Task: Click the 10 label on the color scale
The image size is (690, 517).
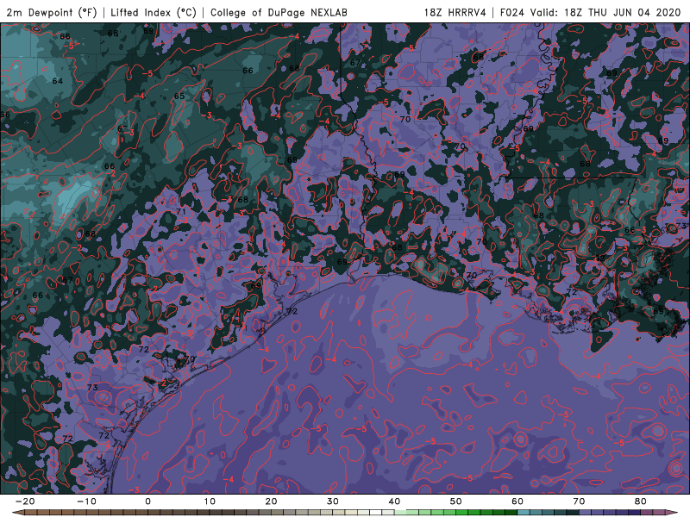Action: pos(210,501)
